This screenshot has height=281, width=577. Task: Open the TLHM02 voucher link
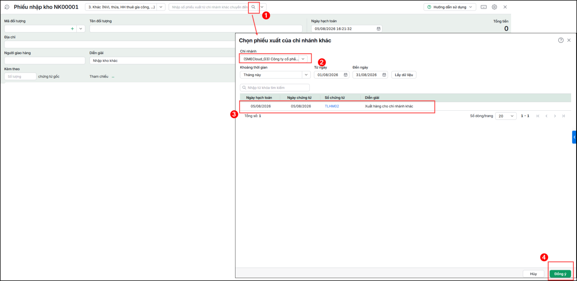[x=332, y=106]
